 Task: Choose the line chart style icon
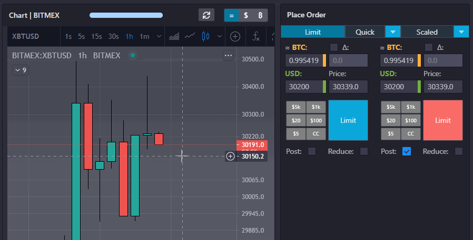click(x=190, y=36)
